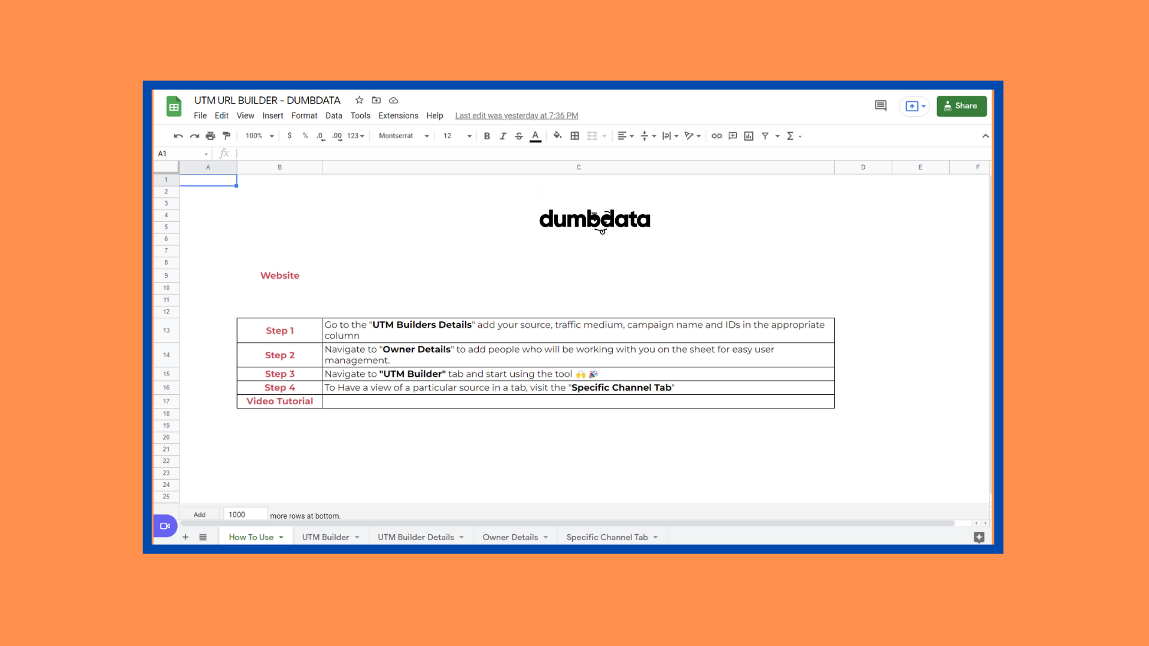
Task: Expand the font size 12 dropdown
Action: 458,136
